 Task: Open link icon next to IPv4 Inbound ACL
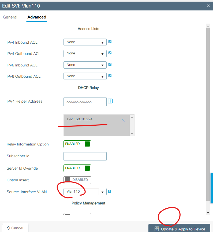[110, 42]
